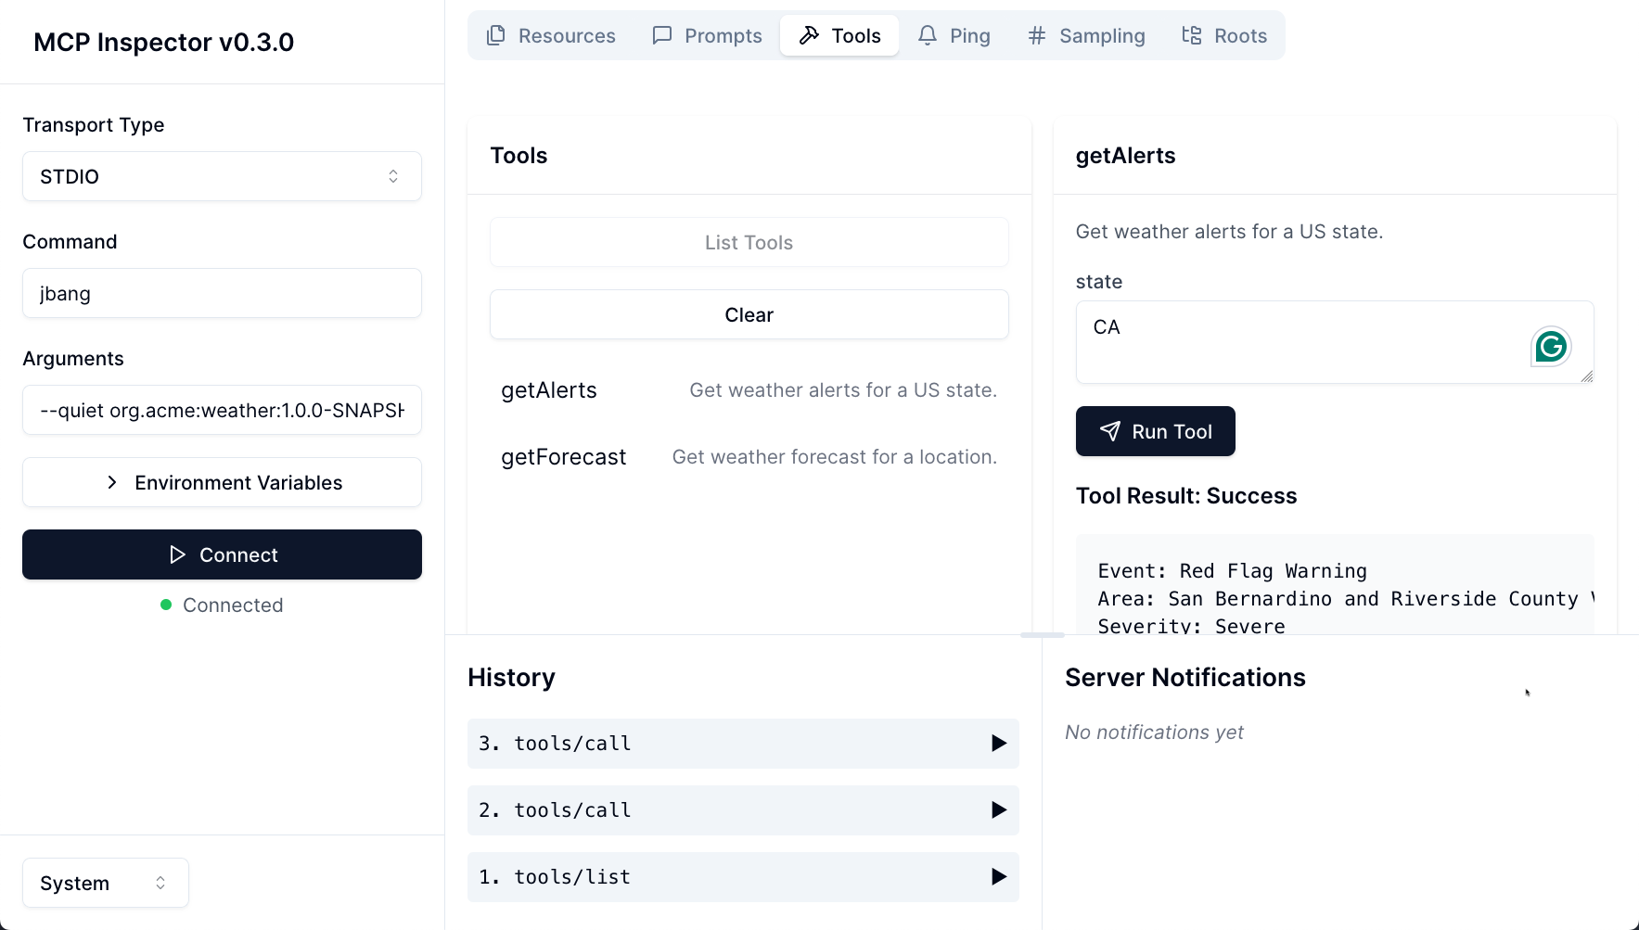Focus the Command input field with jbang
Screen dimensions: 1639x930
222,293
